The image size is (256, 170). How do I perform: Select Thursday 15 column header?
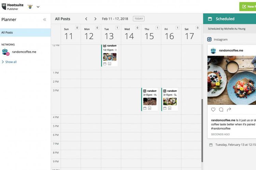151,34
